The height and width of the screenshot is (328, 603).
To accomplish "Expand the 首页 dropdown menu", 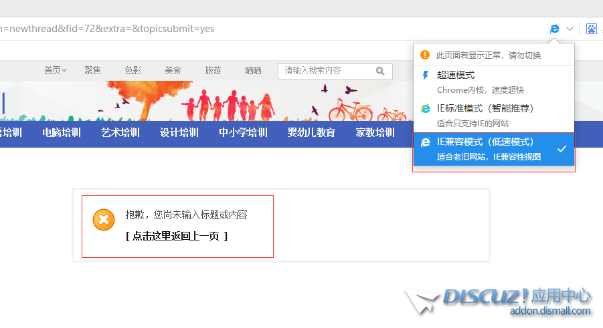I will point(56,70).
